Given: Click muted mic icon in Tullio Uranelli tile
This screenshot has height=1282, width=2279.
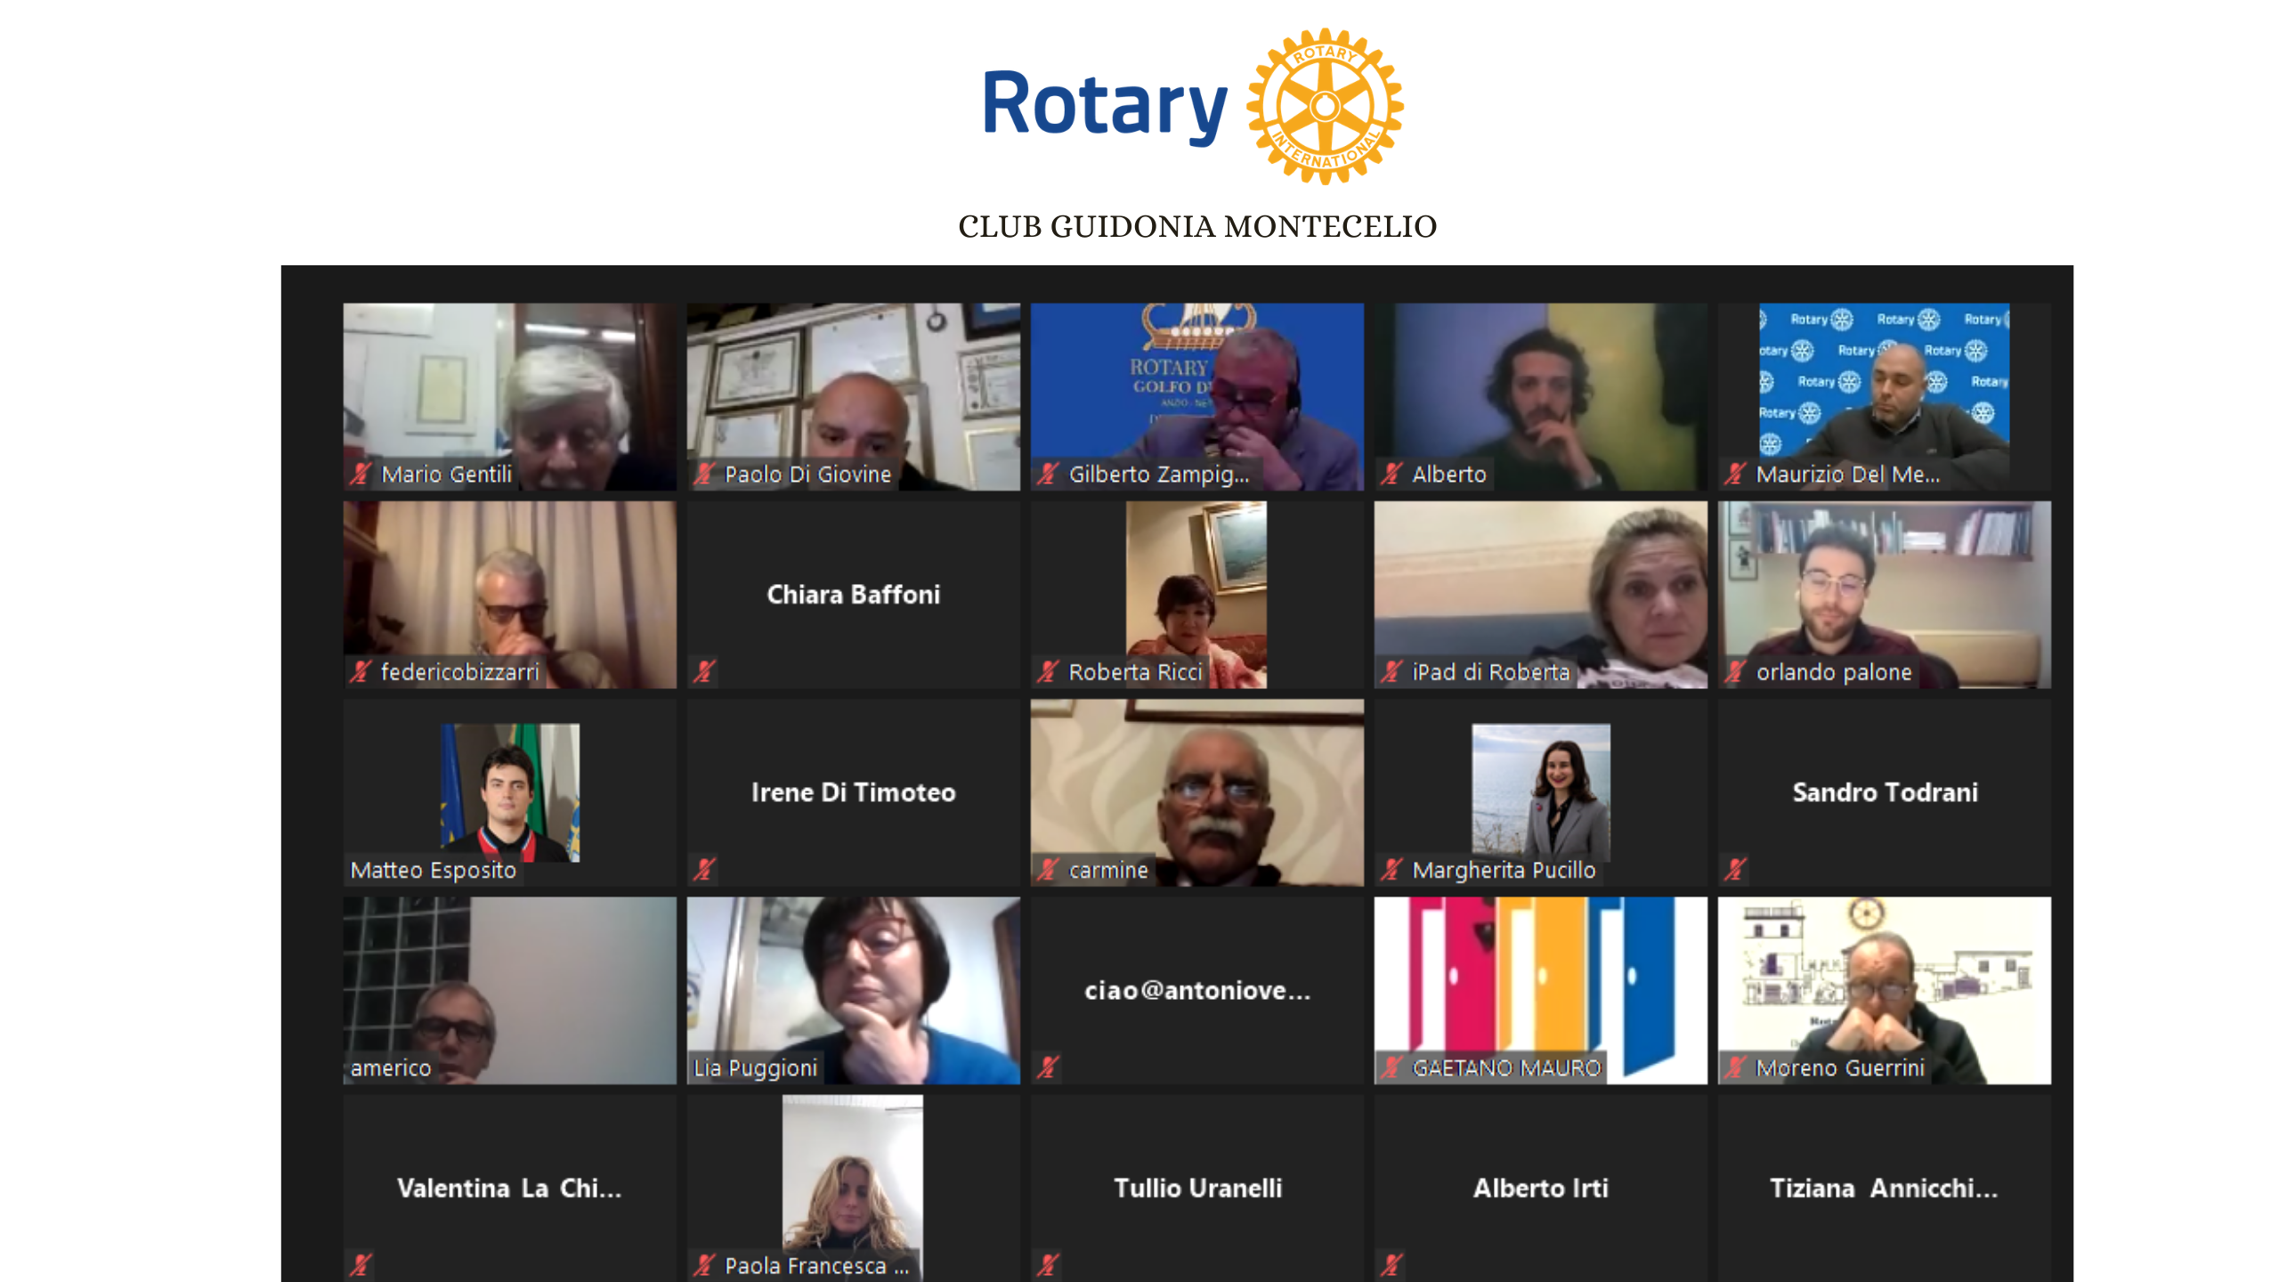Looking at the screenshot, I should tap(1047, 1264).
